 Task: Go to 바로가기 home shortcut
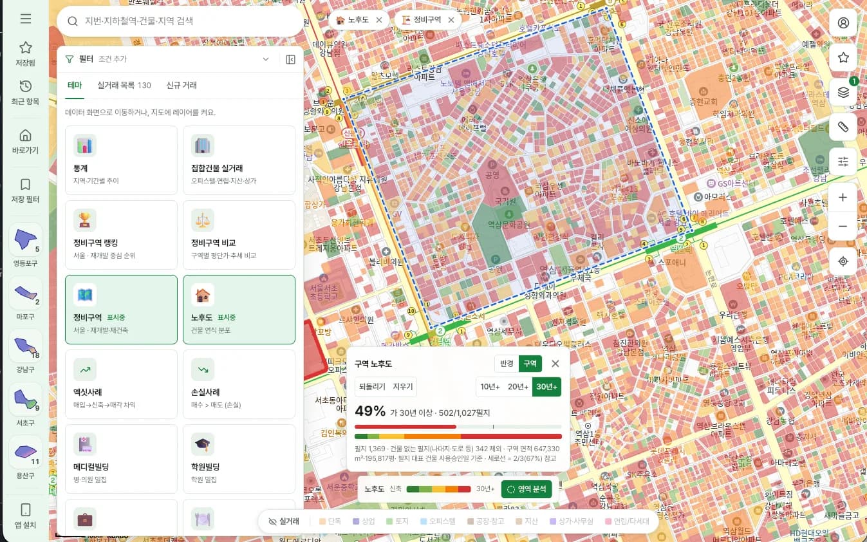[26, 141]
